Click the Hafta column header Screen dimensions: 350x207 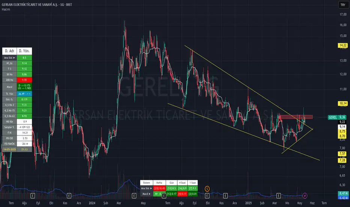tap(159, 183)
